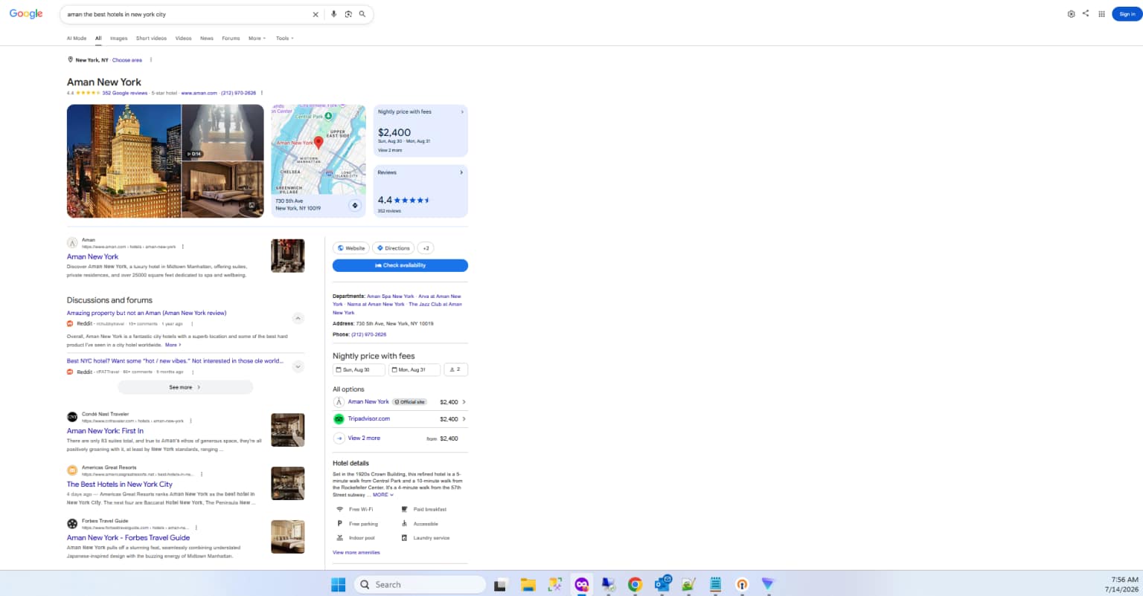Open options for Condé Nast Traveler result

coord(190,421)
